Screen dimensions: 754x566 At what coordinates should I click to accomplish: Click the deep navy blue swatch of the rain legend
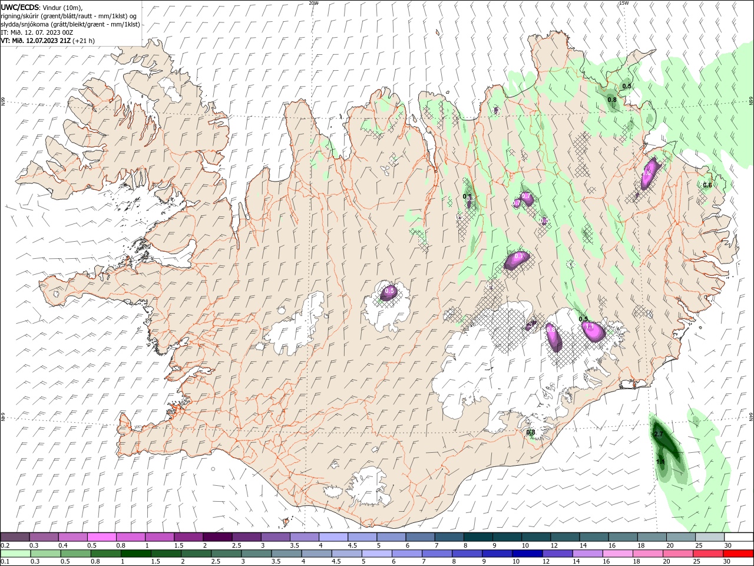pos(527,554)
